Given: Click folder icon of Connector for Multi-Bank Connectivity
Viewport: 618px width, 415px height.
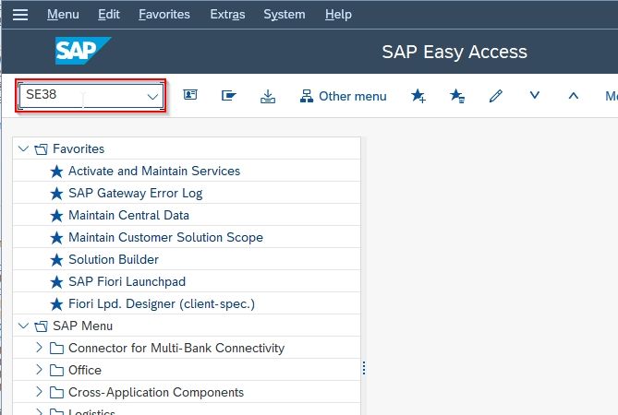Looking at the screenshot, I should [x=56, y=348].
